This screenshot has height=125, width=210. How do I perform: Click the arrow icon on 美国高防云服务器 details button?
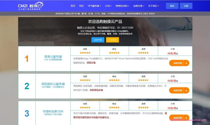tap(187, 90)
